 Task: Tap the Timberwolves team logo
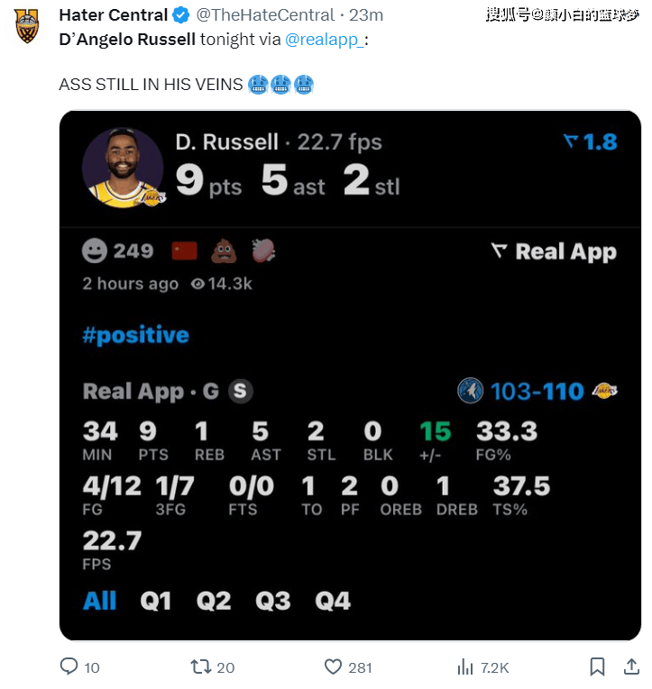pos(470,390)
